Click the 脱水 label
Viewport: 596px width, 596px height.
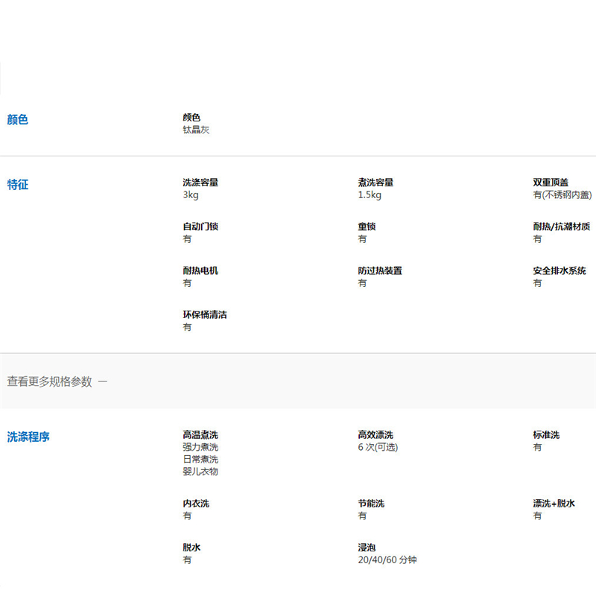[191, 548]
